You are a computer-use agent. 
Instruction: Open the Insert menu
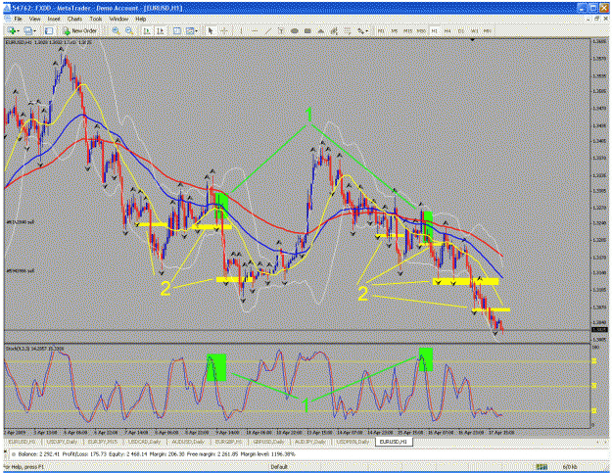54,19
